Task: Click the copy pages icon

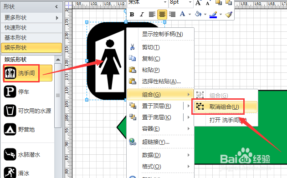Action: tap(132, 58)
